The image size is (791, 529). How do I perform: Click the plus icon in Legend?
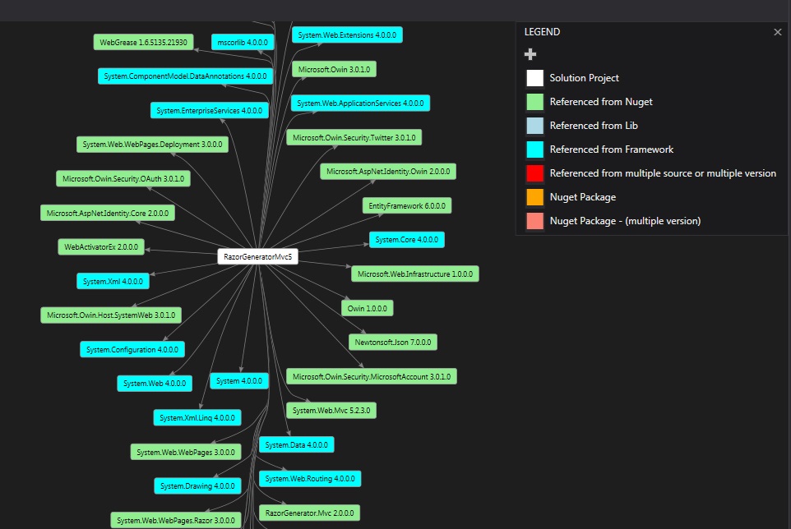pyautogui.click(x=530, y=54)
